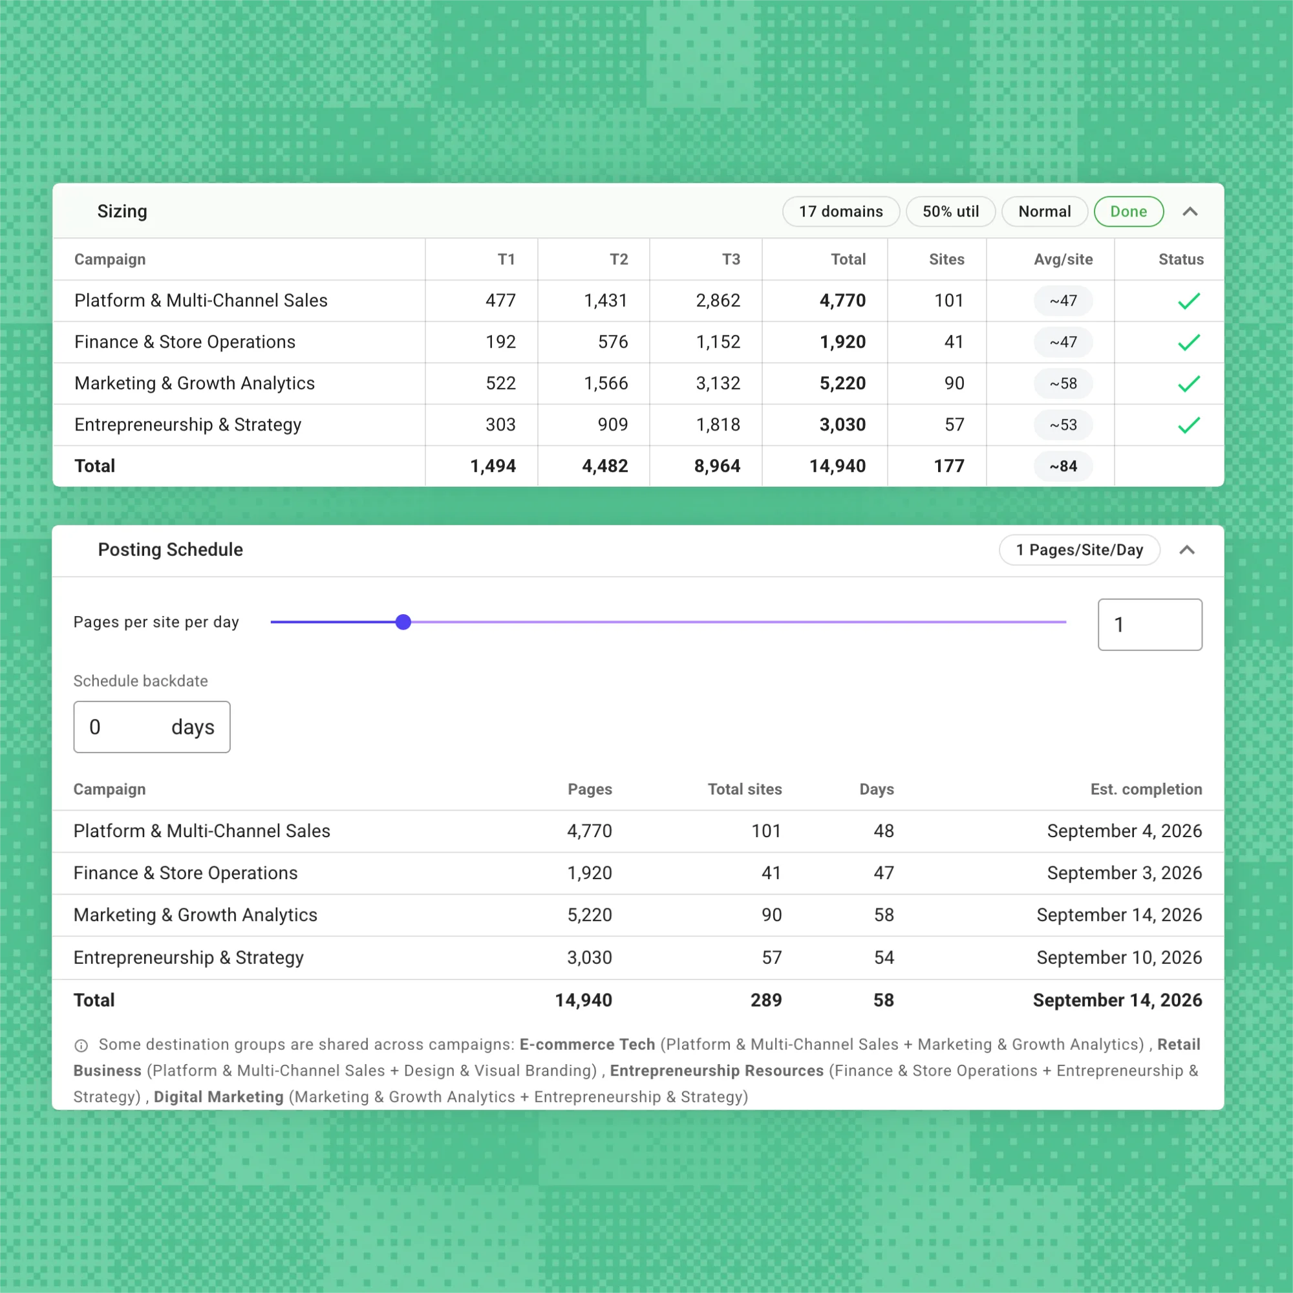1293x1293 pixels.
Task: Click the Pages column header in Posting Schedule
Action: tap(590, 789)
